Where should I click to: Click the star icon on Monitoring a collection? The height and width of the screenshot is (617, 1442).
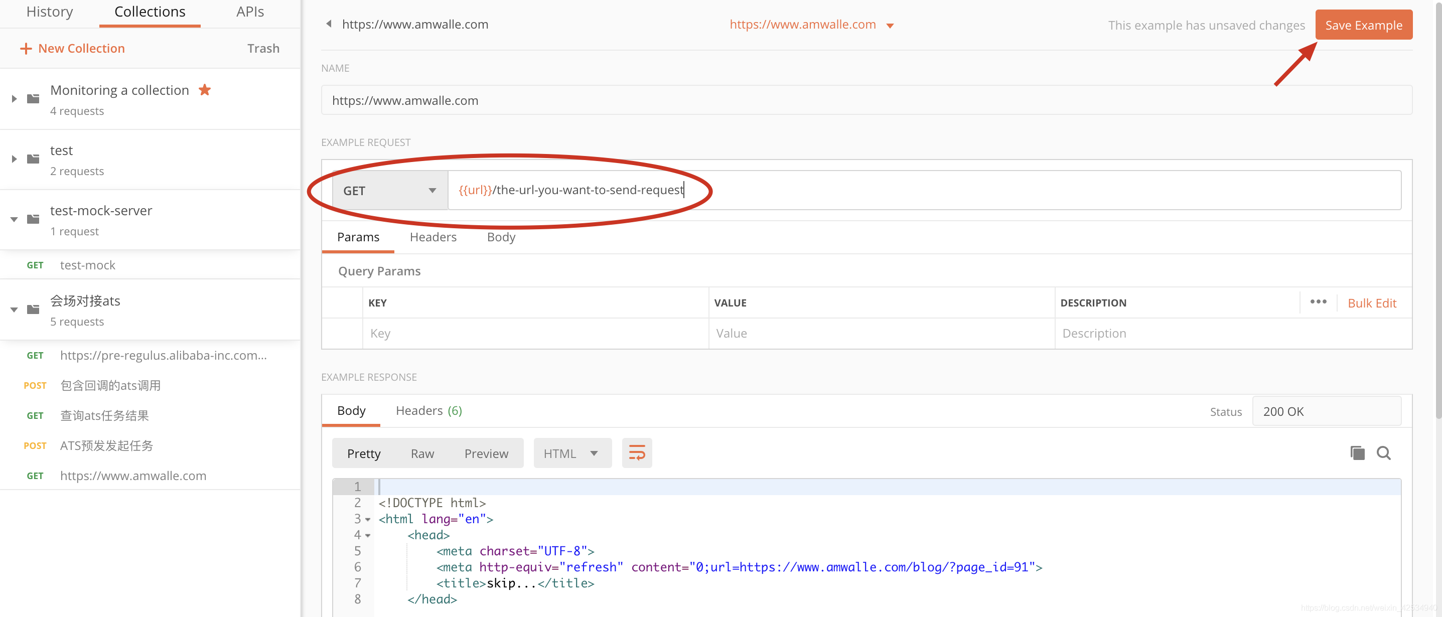(x=204, y=90)
